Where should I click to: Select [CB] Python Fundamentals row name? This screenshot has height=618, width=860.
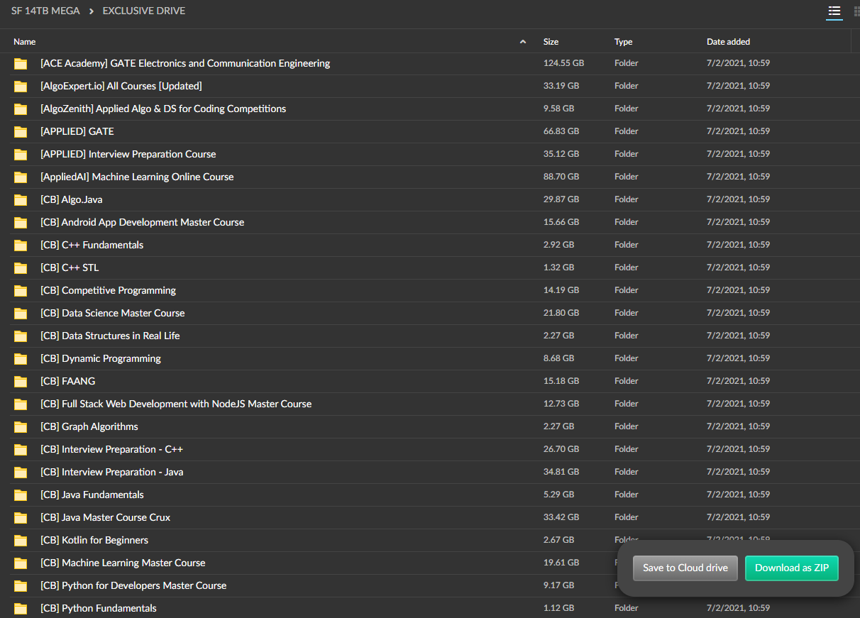(x=99, y=608)
